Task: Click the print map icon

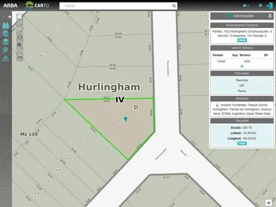Action: click(20, 57)
